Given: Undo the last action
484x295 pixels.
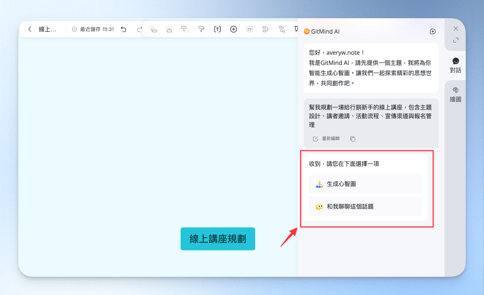Looking at the screenshot, I should click(x=124, y=29).
